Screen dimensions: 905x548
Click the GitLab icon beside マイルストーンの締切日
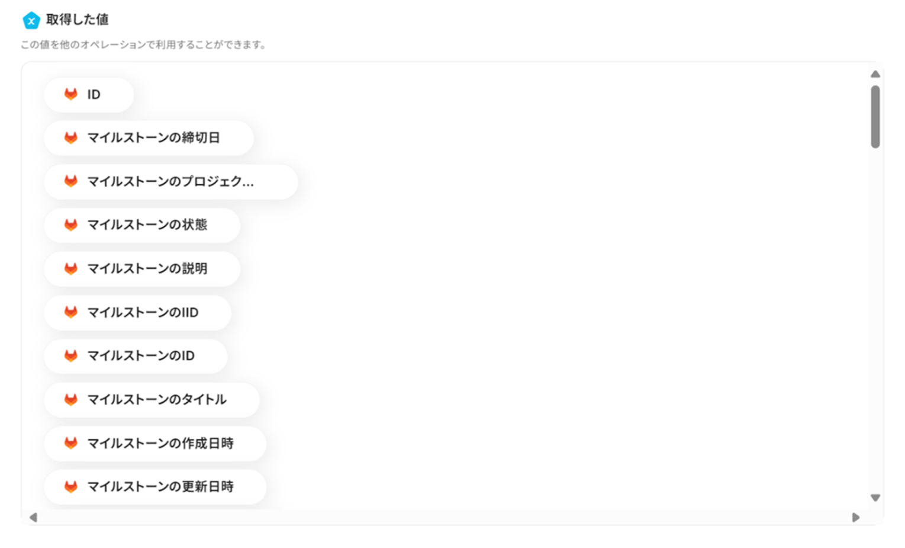[71, 137]
